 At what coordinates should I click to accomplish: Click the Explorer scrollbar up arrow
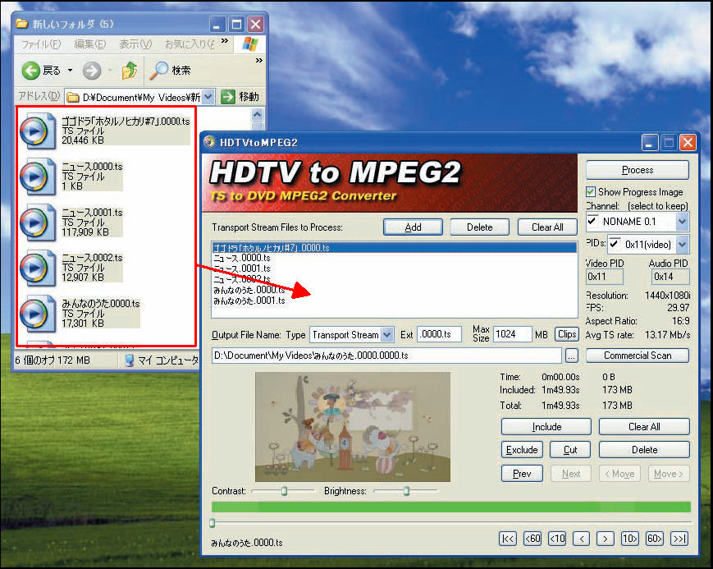258,114
